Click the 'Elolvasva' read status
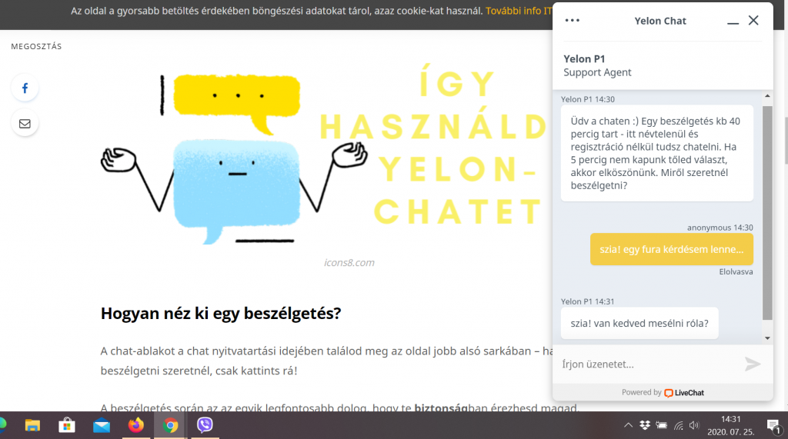Screen dimensions: 788x439 736,271
